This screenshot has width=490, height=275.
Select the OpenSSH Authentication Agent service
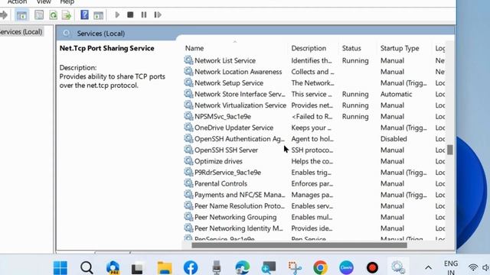[314, 139]
